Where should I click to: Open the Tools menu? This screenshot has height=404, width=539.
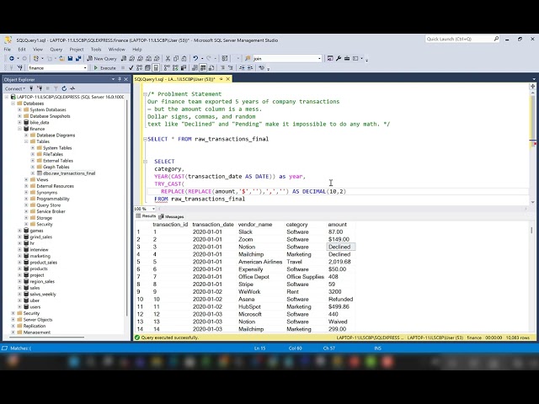96,50
